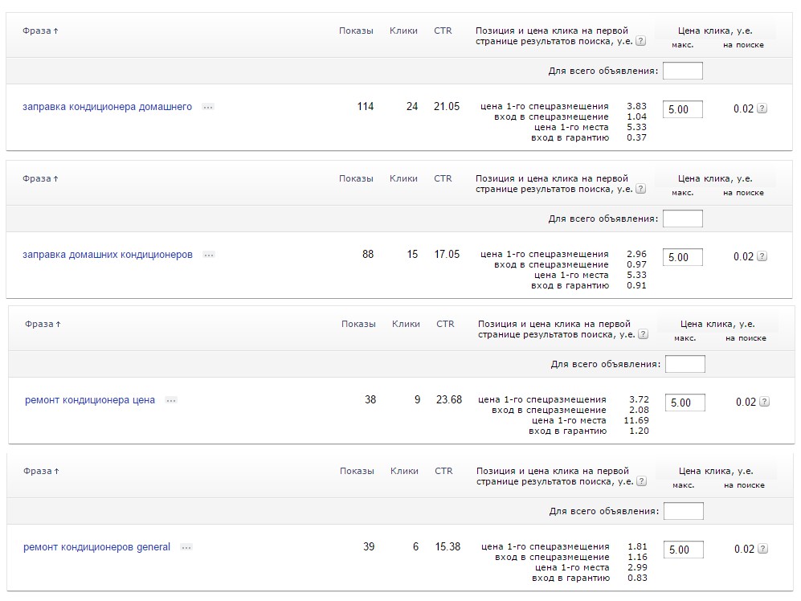Focus the max price field for "заправка кондиционера домашнего"
This screenshot has width=801, height=601.
(x=682, y=109)
